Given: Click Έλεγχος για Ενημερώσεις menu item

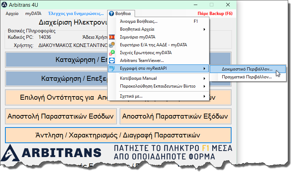Looking at the screenshot, I should coord(76,14).
